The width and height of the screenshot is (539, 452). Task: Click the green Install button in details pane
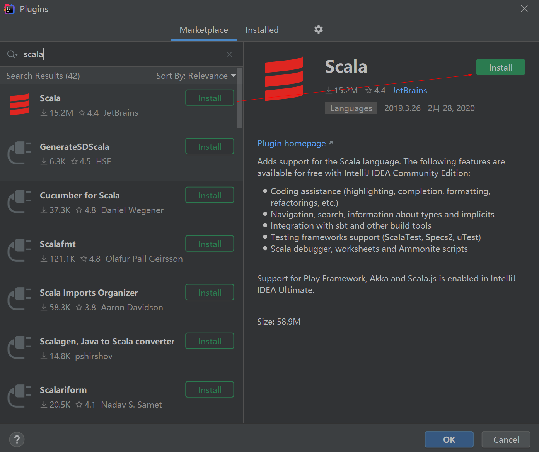[x=500, y=67]
